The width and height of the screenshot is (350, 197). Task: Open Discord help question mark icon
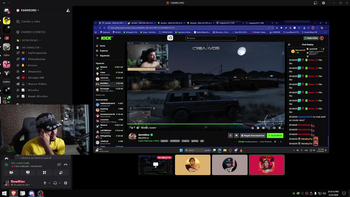point(323,3)
